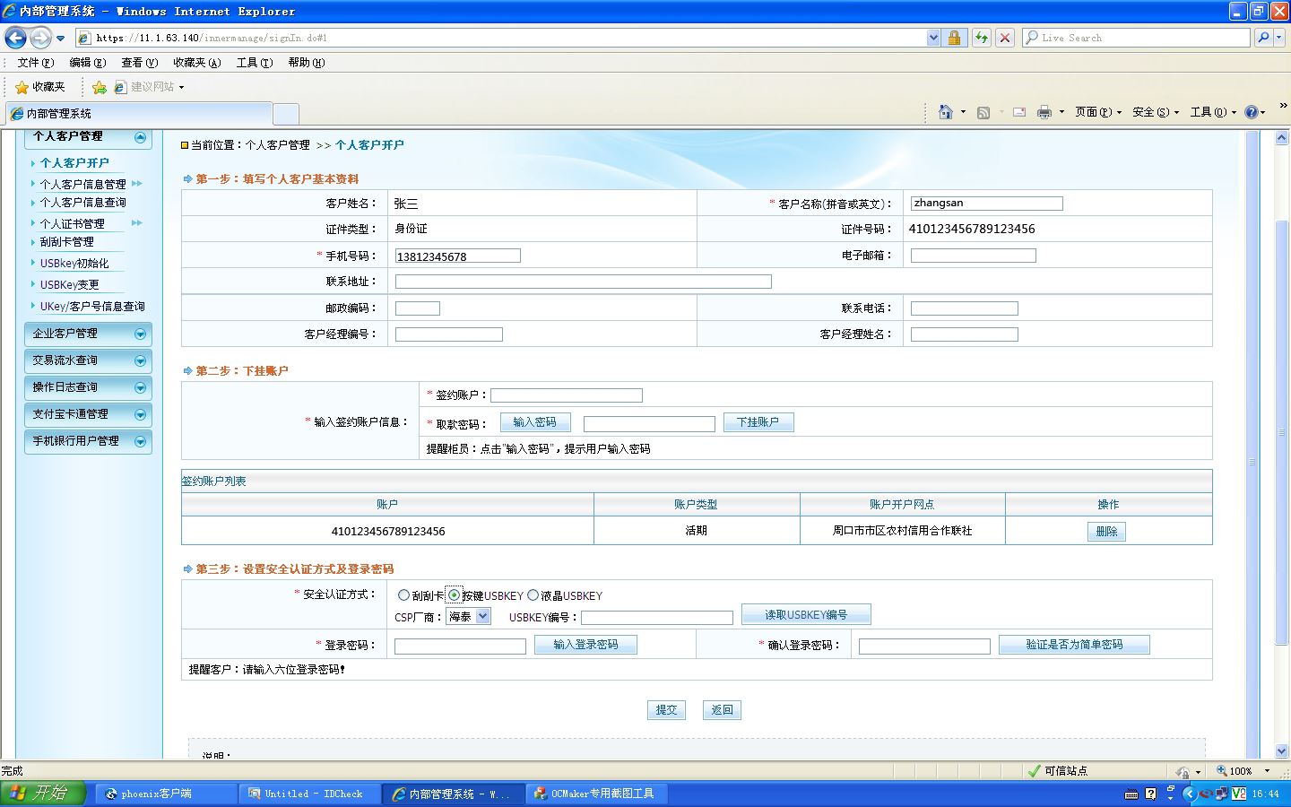Viewport: 1291px width, 807px height.
Task: Open the 查看(V) menu
Action: [x=140, y=63]
